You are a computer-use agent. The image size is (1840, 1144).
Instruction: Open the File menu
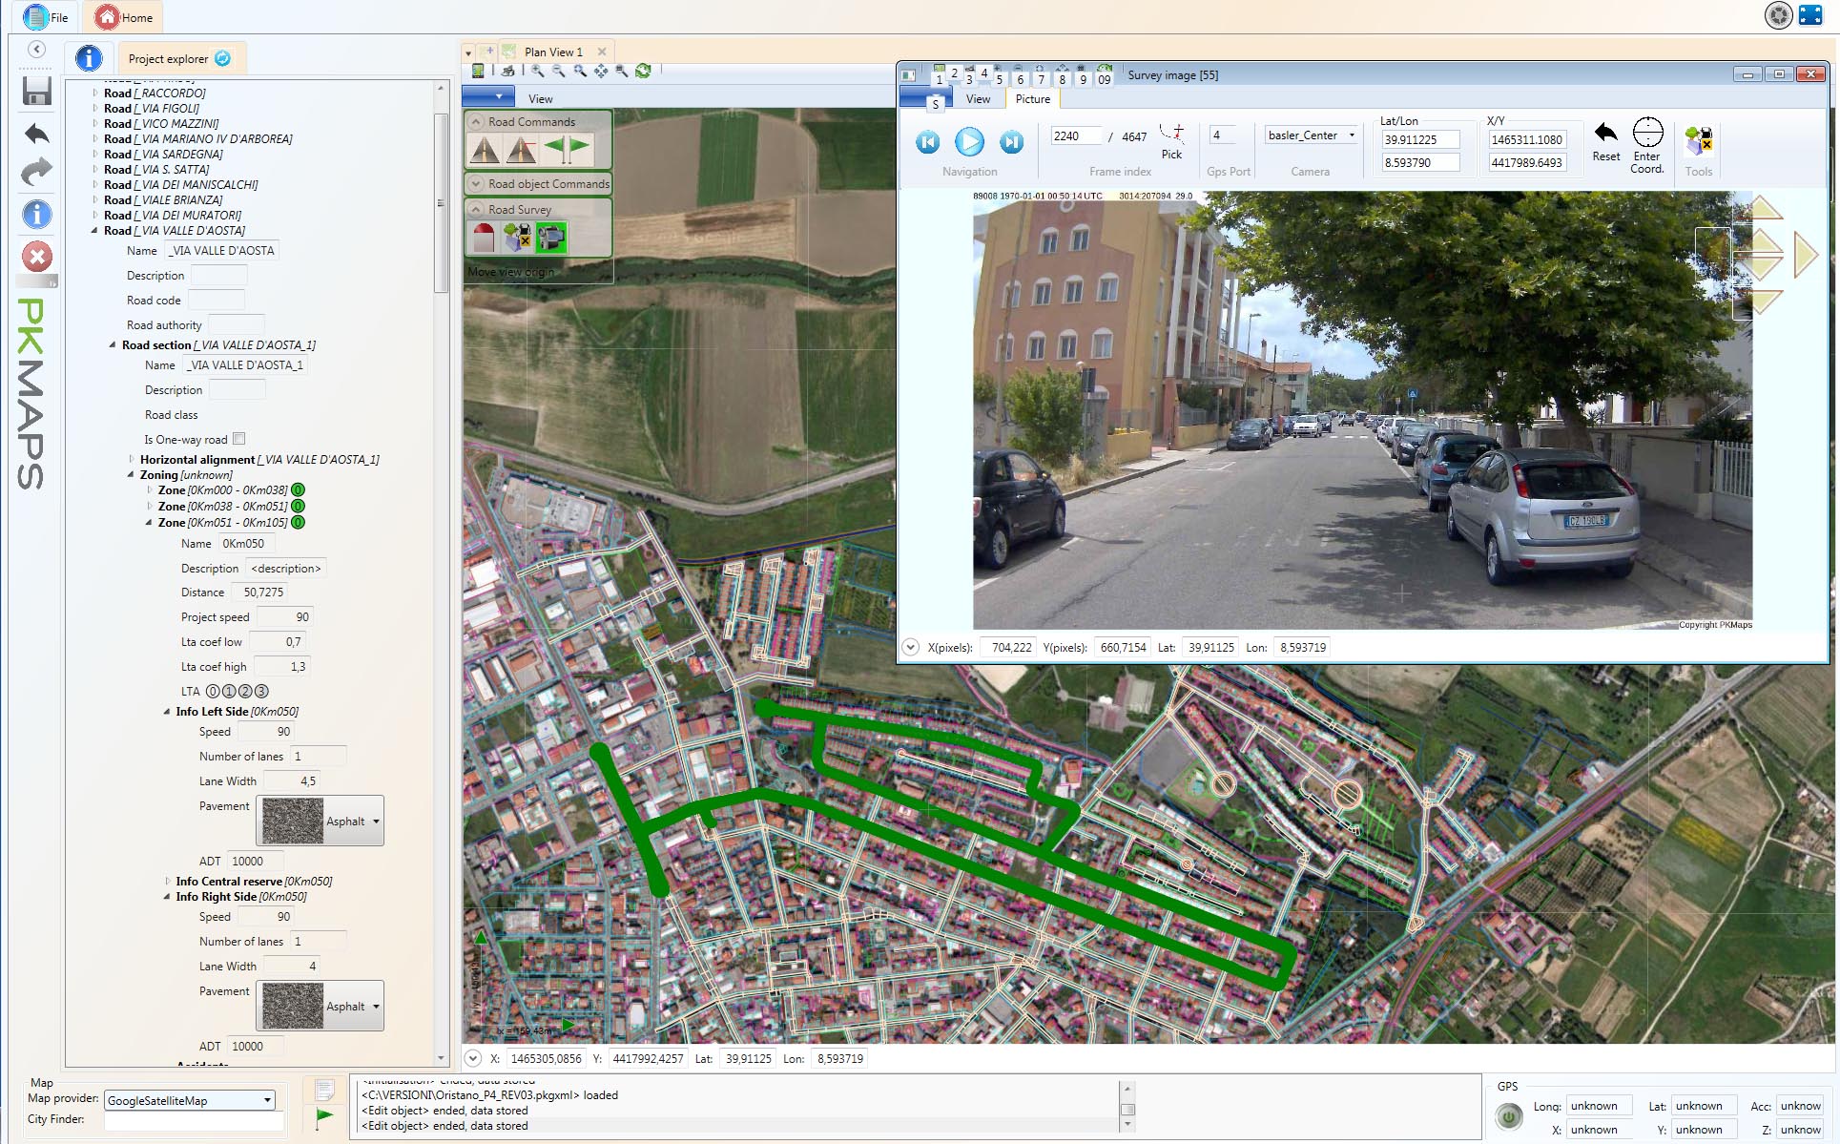click(x=48, y=17)
